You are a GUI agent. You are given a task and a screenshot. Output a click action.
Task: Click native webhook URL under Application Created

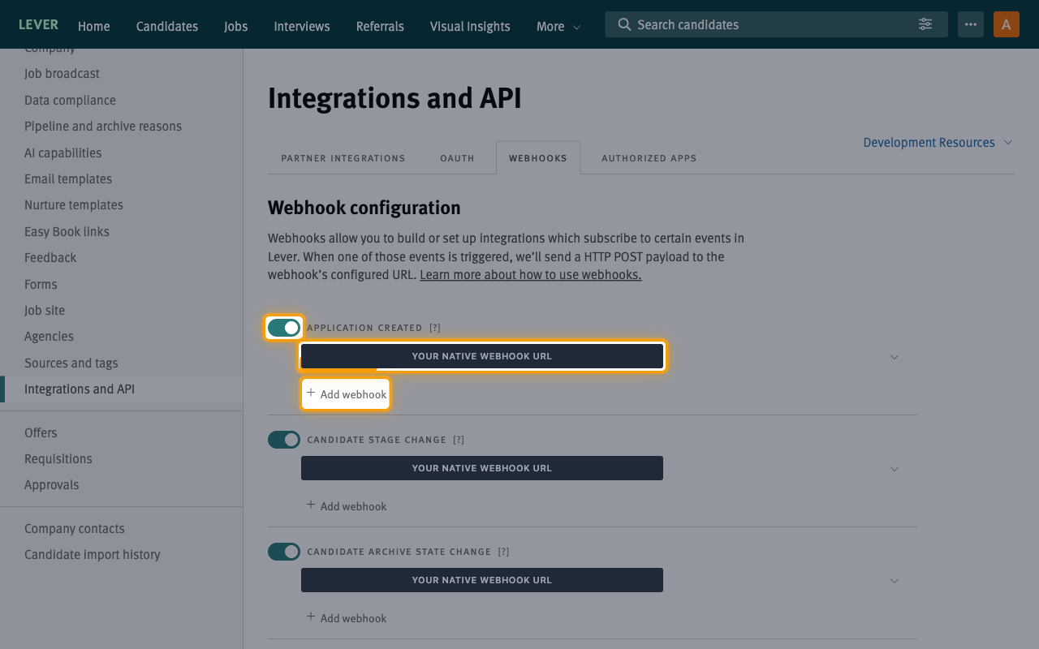click(482, 356)
